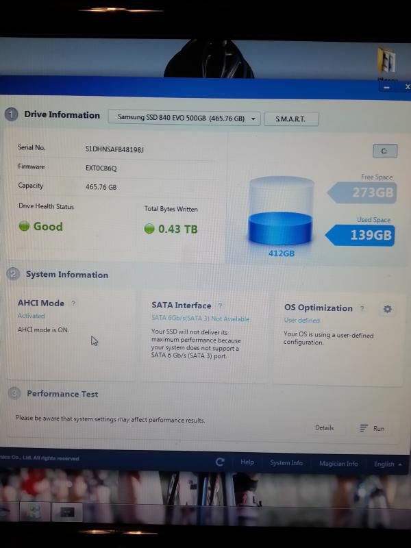Open the drive selection dropdown
The width and height of the screenshot is (411, 548).
pyautogui.click(x=184, y=118)
